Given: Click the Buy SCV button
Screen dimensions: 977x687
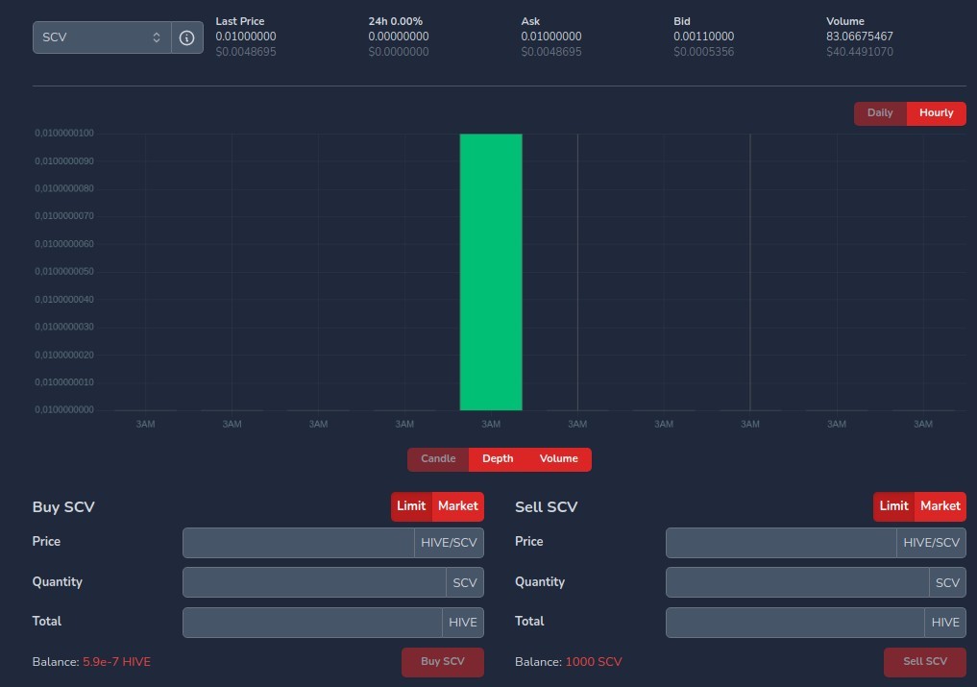Looking at the screenshot, I should click(443, 662).
